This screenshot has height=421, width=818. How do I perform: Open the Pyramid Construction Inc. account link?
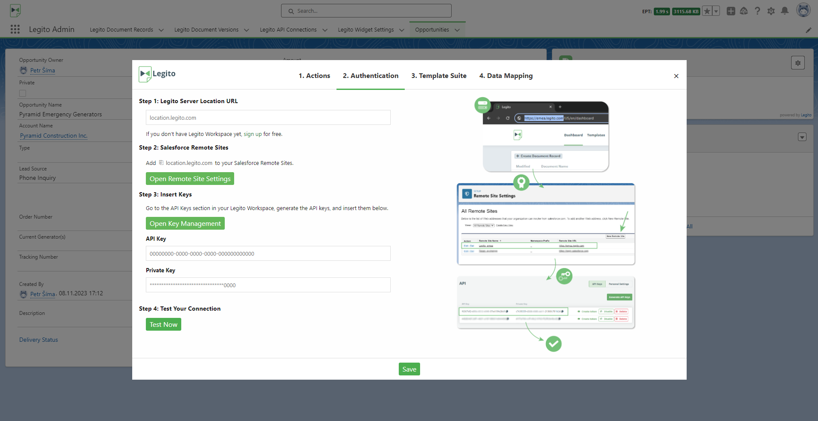coord(54,136)
